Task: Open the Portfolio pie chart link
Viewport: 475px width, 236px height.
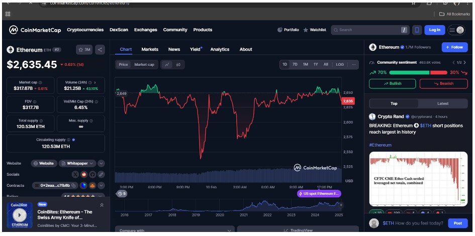Action: tap(288, 30)
